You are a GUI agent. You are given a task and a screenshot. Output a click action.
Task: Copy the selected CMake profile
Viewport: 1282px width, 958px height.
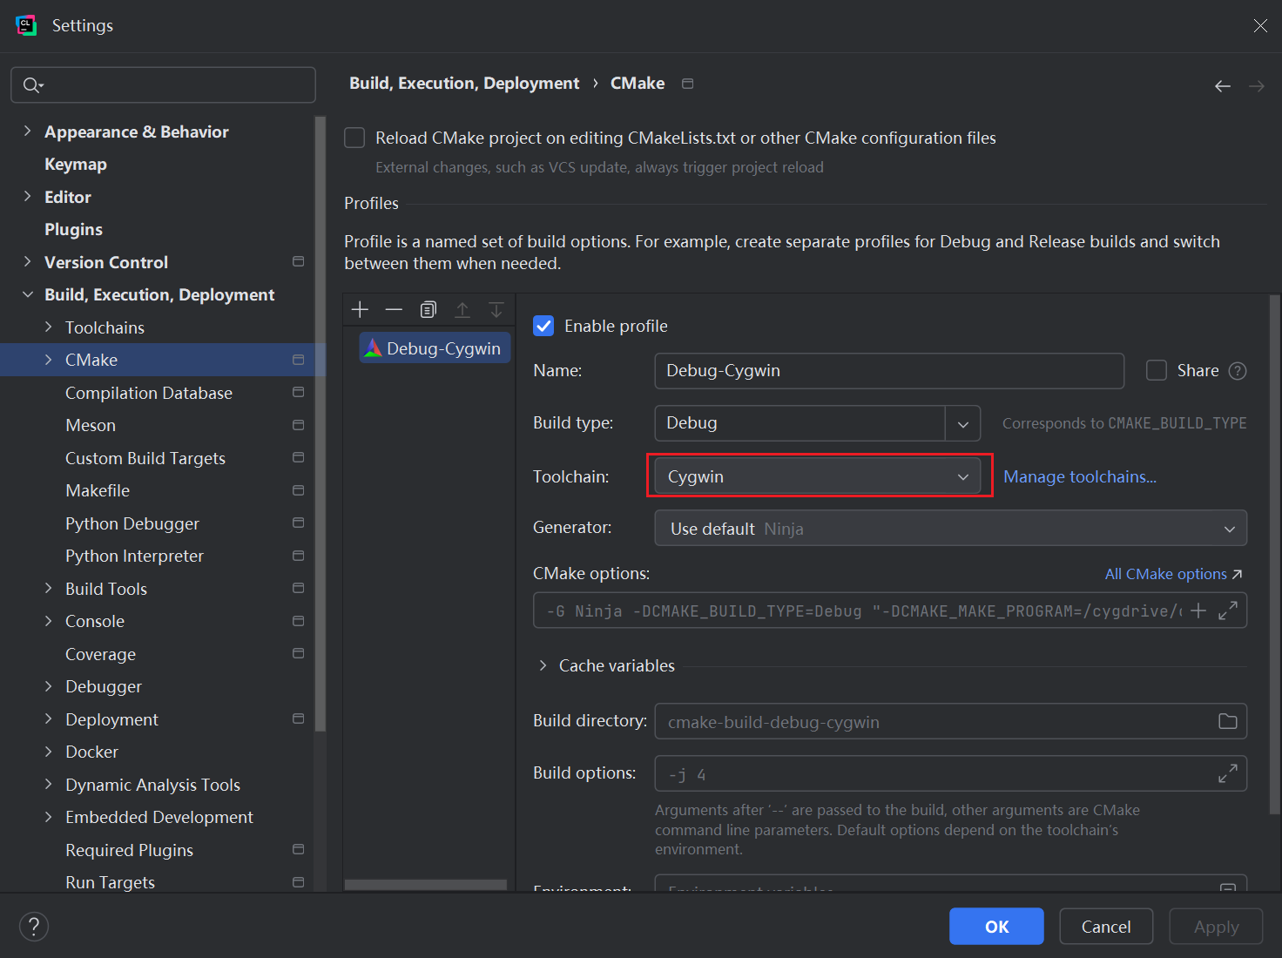pos(428,310)
